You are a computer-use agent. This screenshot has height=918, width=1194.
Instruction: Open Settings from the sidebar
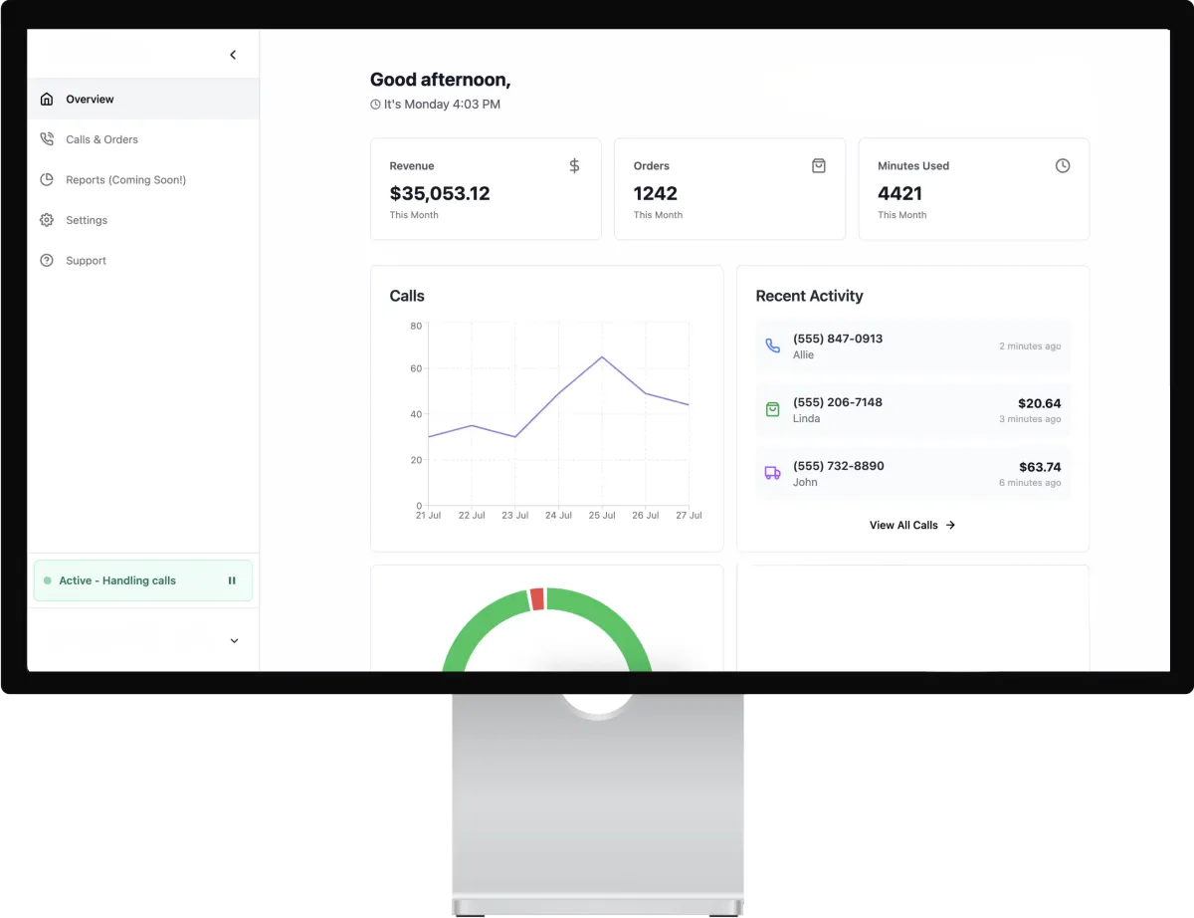pos(143,220)
